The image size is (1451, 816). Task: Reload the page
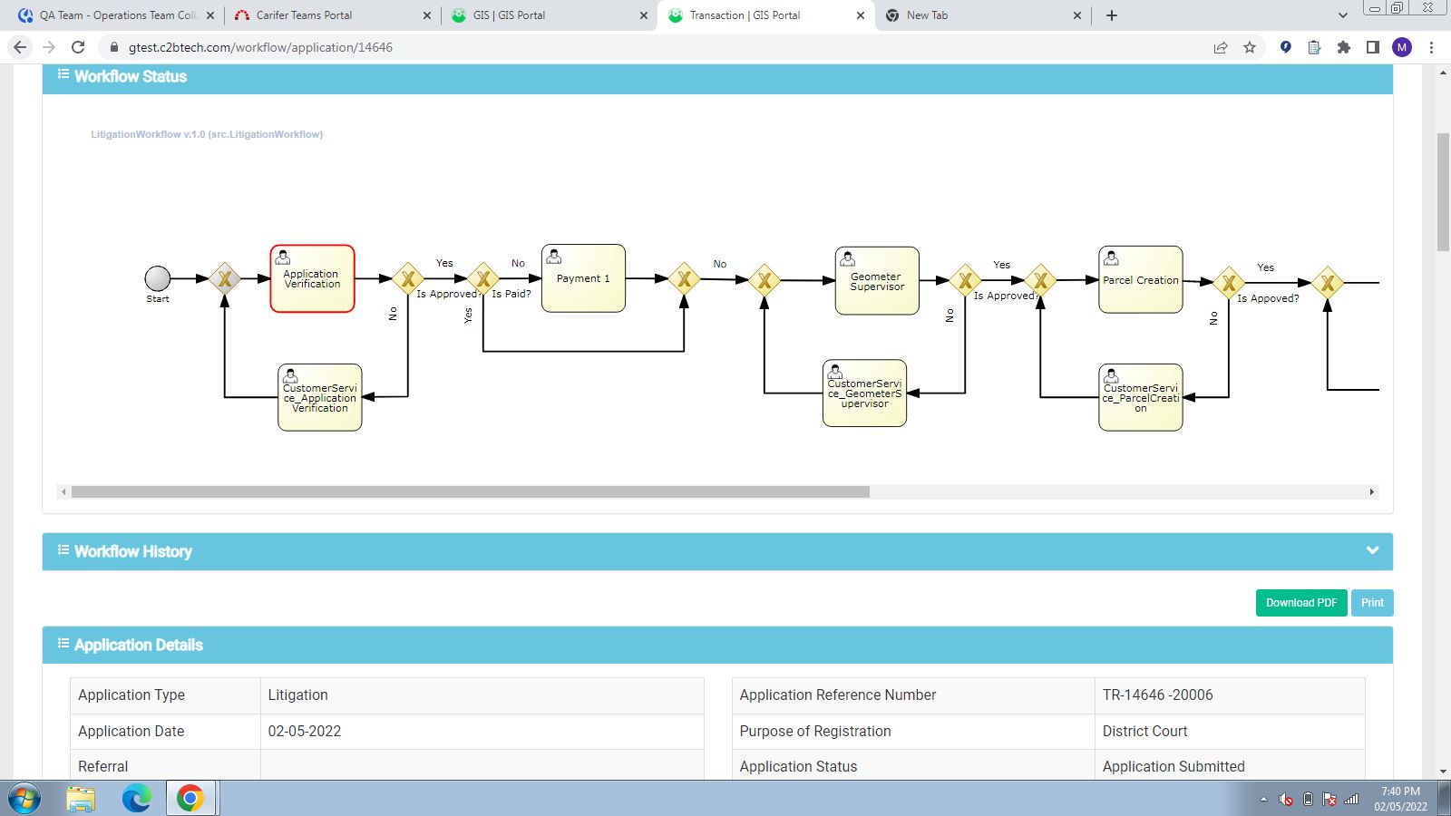click(x=78, y=47)
